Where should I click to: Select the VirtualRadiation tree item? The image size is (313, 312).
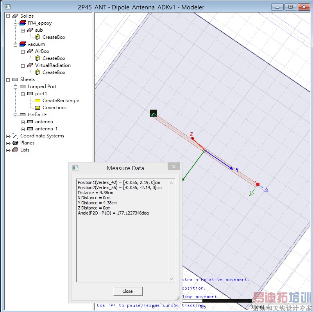coord(53,65)
